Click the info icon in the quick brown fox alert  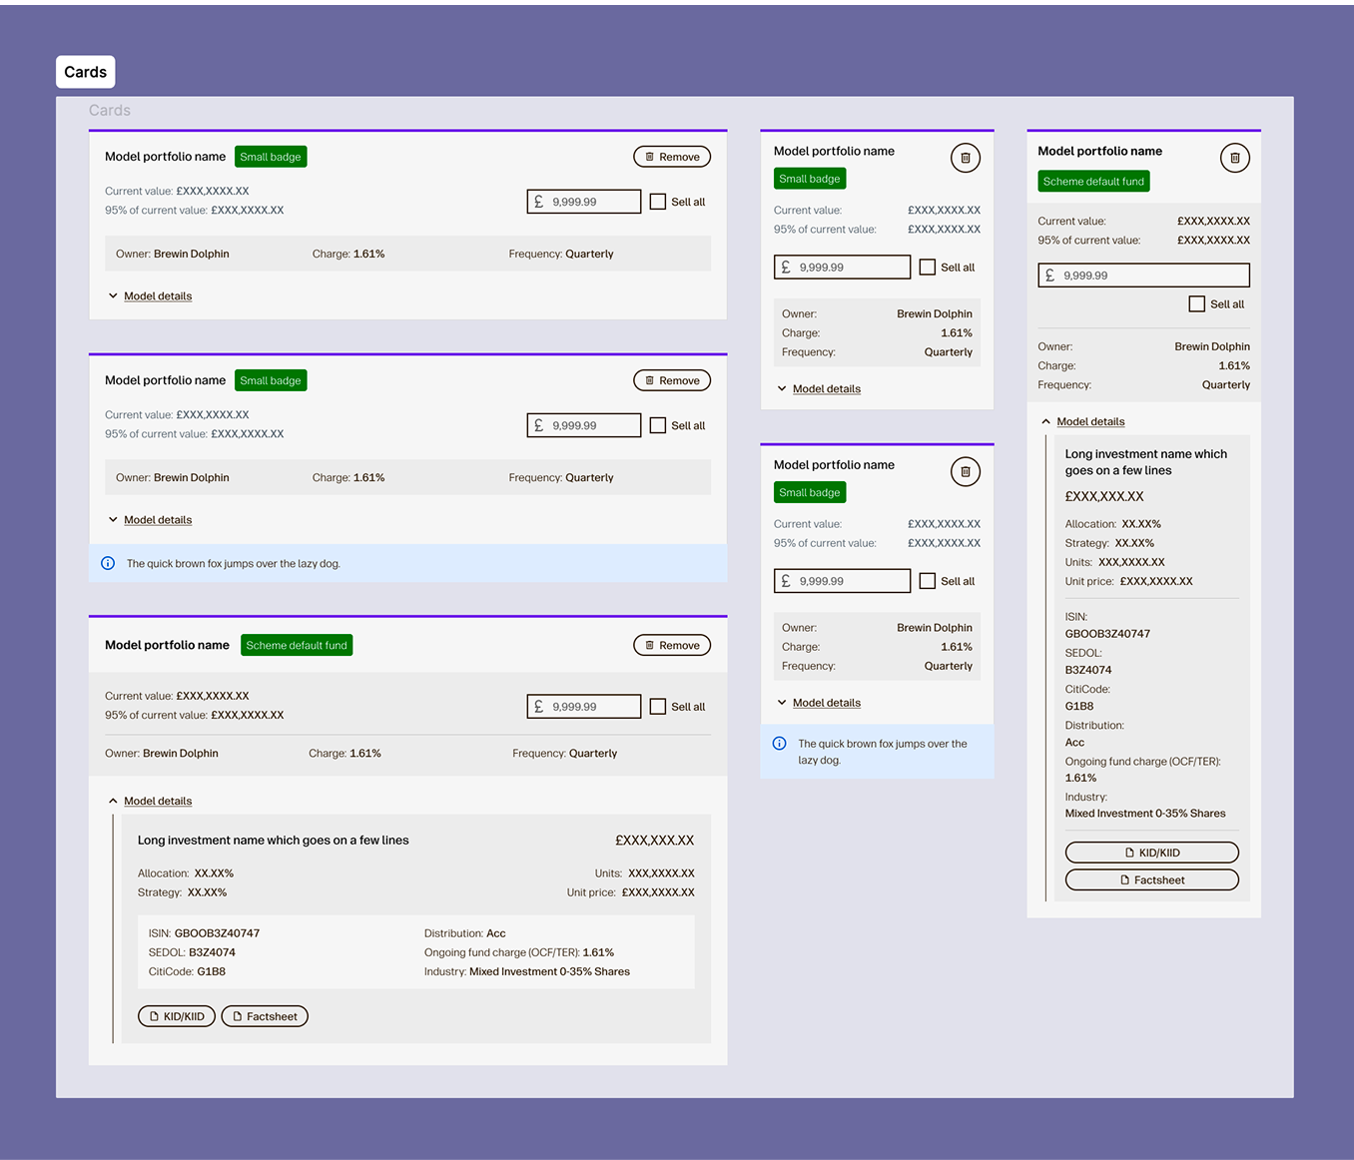pyautogui.click(x=108, y=563)
